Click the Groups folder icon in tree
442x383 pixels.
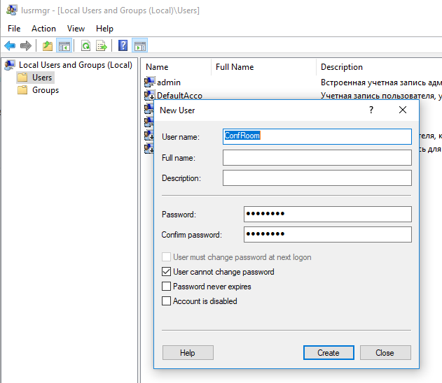tap(22, 90)
